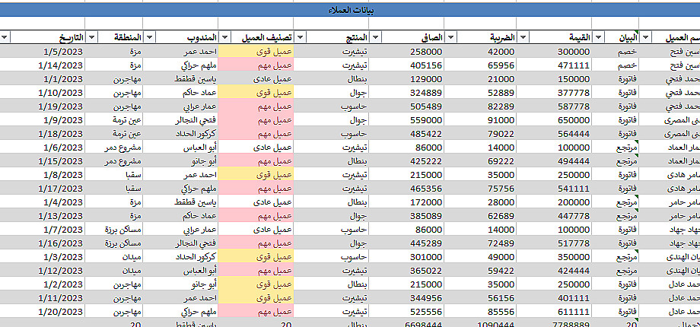Viewport: 700px width, 327px height.
Task: Select the بيانات العملاء title banner
Action: [350, 10]
